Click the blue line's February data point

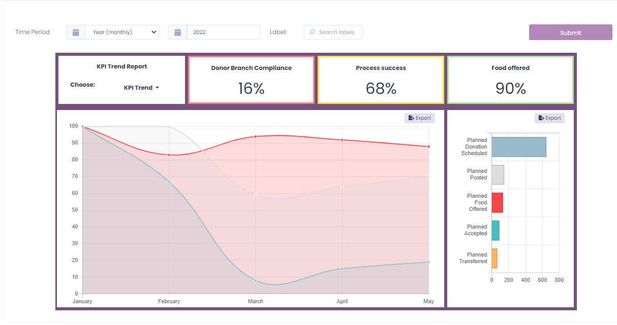click(169, 182)
